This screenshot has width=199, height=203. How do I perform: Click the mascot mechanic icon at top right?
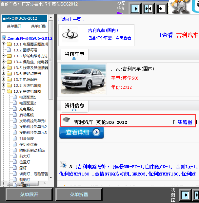179,7
